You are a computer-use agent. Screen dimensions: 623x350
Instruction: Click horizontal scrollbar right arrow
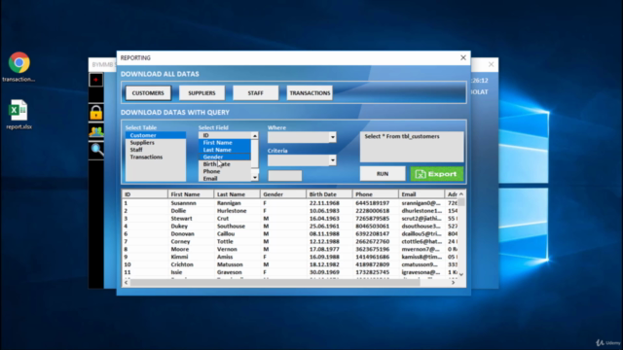tap(453, 283)
